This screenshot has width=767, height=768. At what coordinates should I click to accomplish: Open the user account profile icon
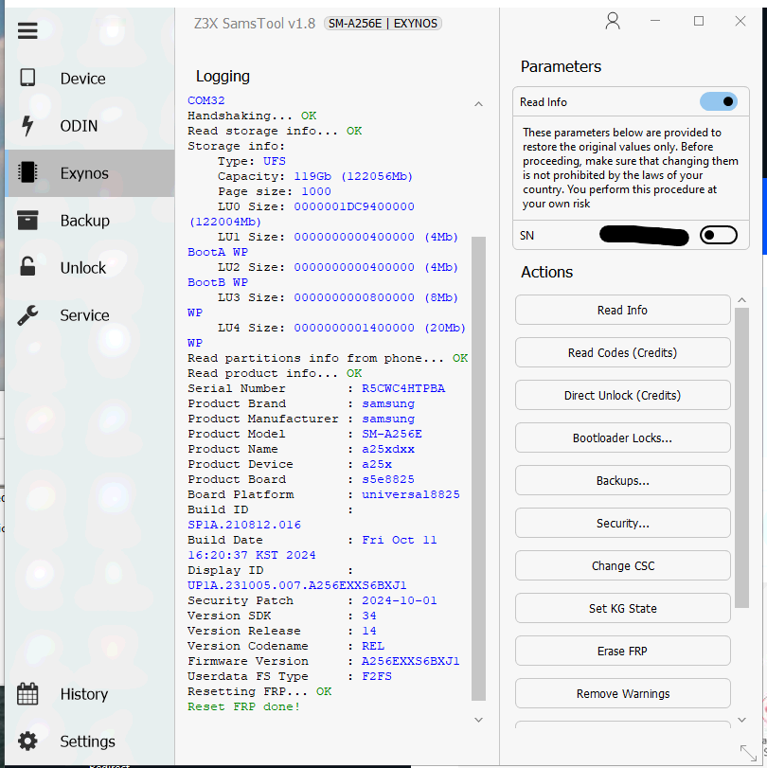tap(613, 22)
